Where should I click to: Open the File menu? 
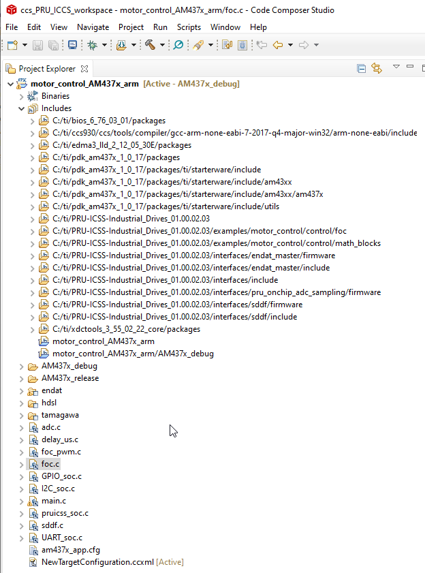(12, 27)
